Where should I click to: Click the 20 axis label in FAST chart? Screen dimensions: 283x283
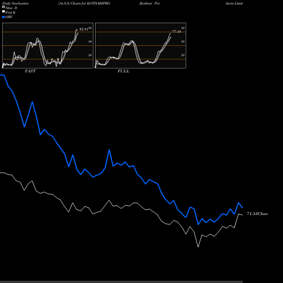[x=90, y=55]
